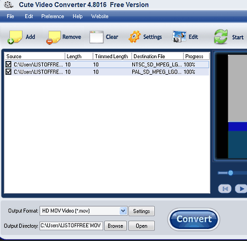
Task: Select destination file NTSC_SD_MPEG_LG...
Action: (x=157, y=64)
